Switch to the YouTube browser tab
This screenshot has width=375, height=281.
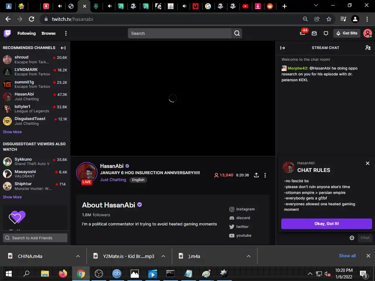click(x=245, y=6)
